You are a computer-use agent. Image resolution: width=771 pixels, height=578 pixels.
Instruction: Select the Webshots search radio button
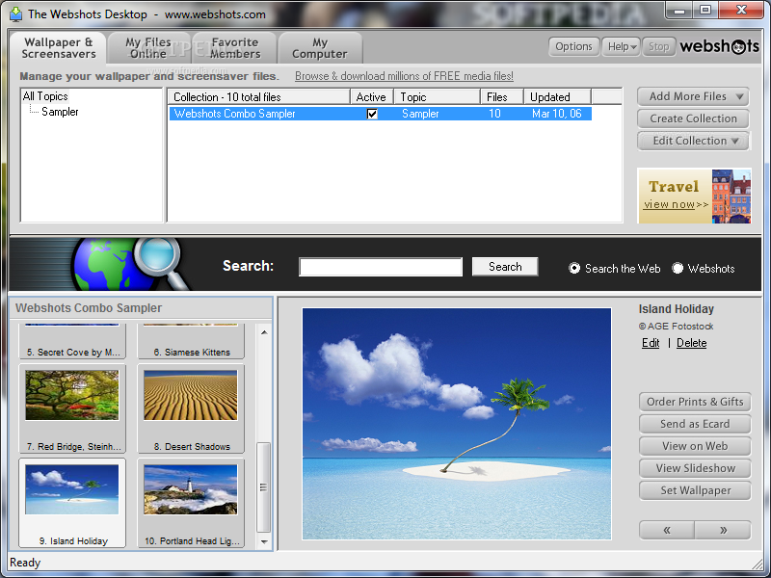pos(678,269)
